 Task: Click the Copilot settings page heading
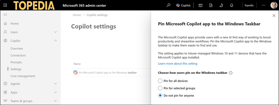pos(94,27)
